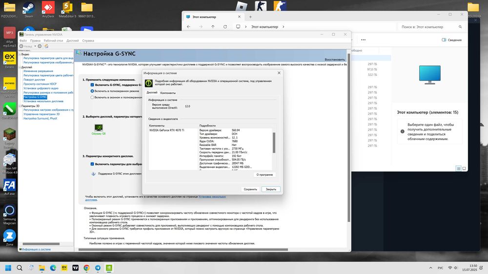Open the 'Справка' menu

(x=88, y=41)
